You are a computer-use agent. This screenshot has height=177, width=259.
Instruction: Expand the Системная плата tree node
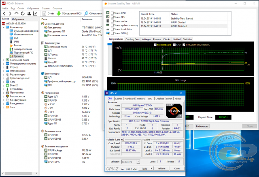tap(4, 60)
